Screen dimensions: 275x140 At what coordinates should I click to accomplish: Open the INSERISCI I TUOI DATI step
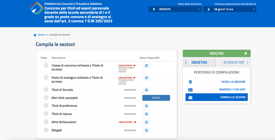pyautogui.click(x=217, y=89)
